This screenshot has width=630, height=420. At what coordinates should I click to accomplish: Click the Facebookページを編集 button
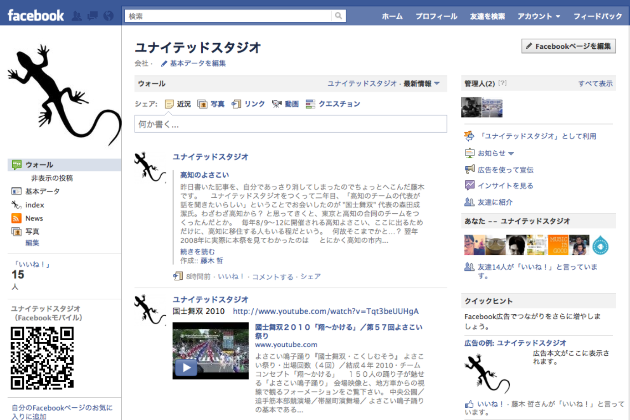(569, 46)
